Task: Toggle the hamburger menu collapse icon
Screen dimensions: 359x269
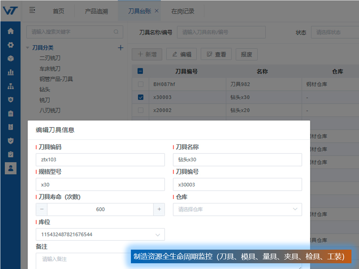Action: (x=32, y=10)
